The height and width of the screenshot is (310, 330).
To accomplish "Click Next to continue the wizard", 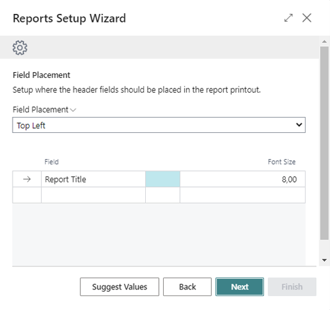I will point(240,287).
